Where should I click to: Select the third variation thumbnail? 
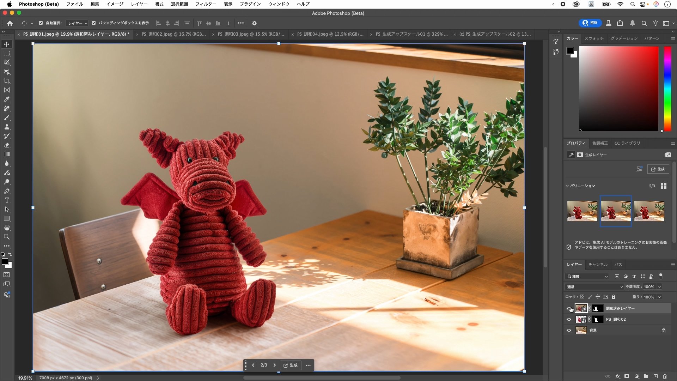pos(649,211)
